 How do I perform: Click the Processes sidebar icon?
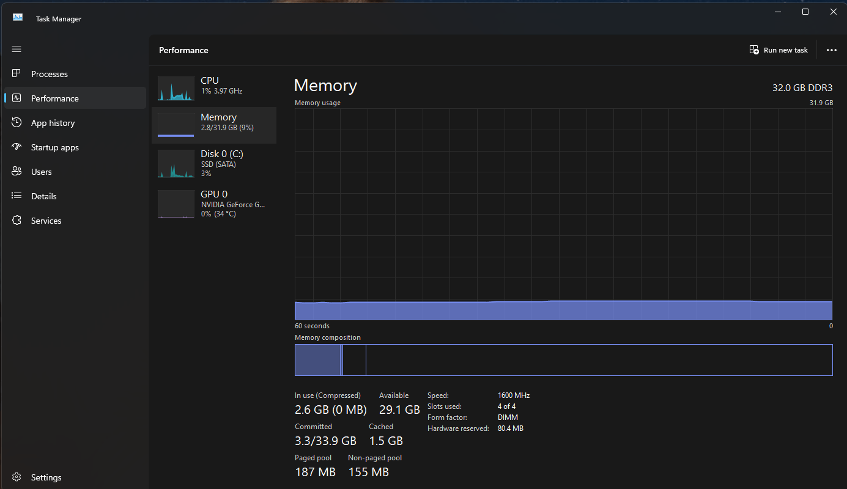click(x=17, y=73)
